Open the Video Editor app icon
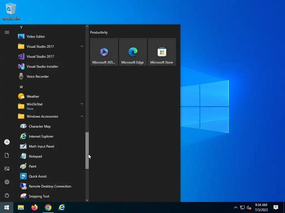 pyautogui.click(x=21, y=36)
